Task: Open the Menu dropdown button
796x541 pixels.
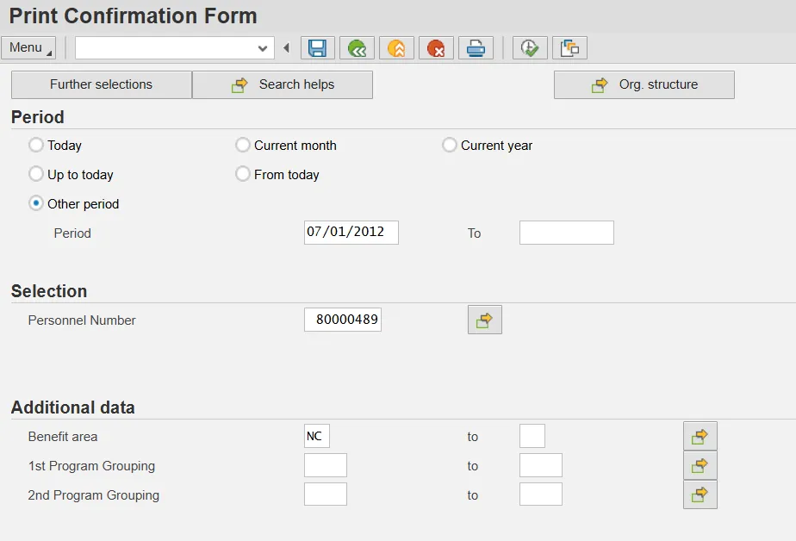Action: 28,48
